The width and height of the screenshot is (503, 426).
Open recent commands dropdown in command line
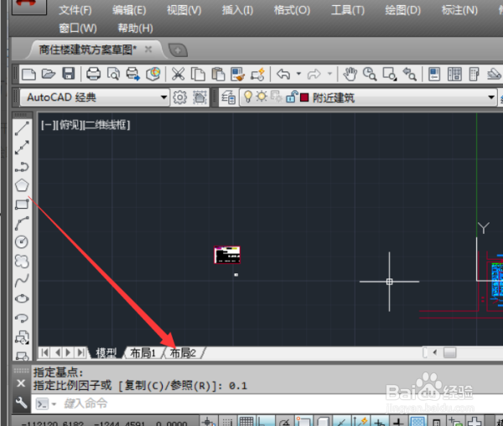[x=54, y=404]
